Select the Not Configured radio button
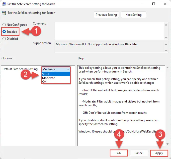 4,25
